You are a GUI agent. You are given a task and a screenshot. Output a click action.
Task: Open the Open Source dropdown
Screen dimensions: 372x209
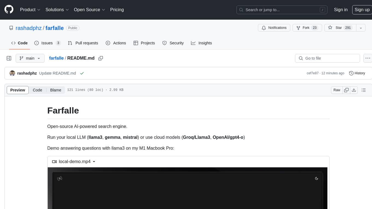click(x=89, y=10)
